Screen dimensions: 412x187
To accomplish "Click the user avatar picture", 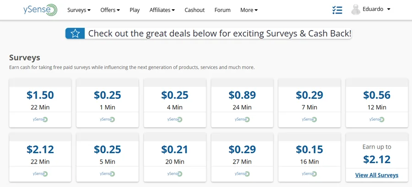I will [356, 10].
